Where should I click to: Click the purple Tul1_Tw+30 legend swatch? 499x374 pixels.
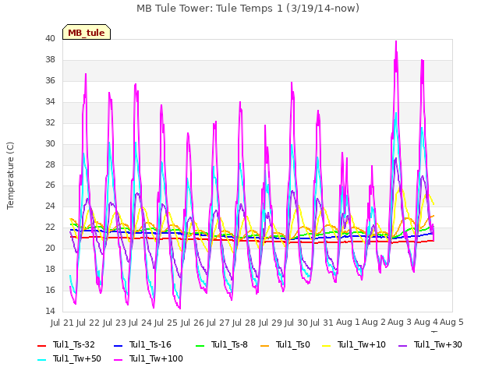(402, 345)
